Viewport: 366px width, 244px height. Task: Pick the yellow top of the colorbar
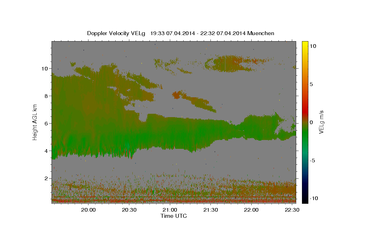[x=305, y=44]
